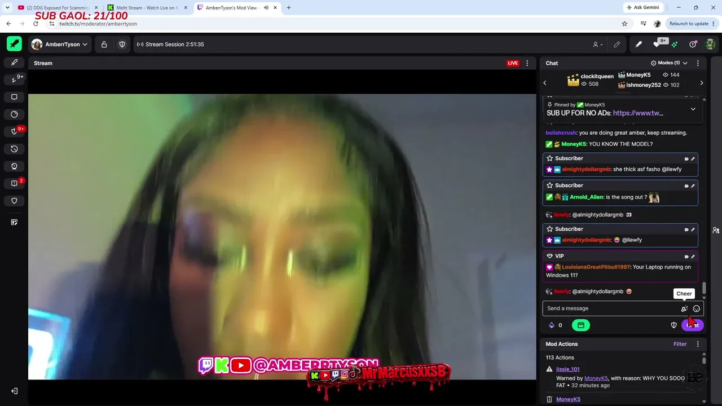722x406 pixels.
Task: Open the alert message icon with badge 2
Action: [x=14, y=183]
